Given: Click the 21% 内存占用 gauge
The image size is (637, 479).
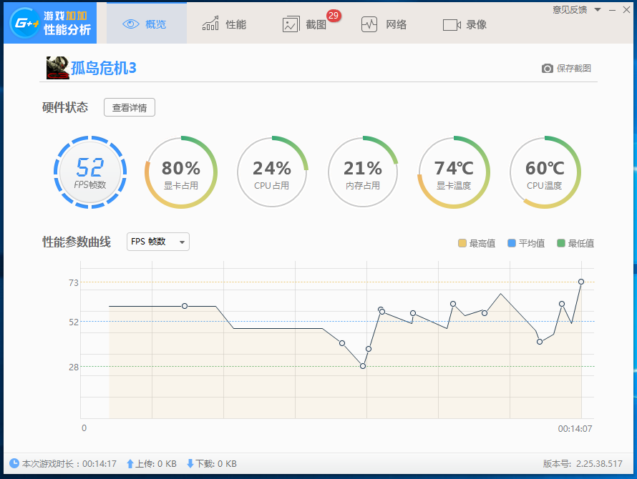Looking at the screenshot, I should pyautogui.click(x=363, y=172).
